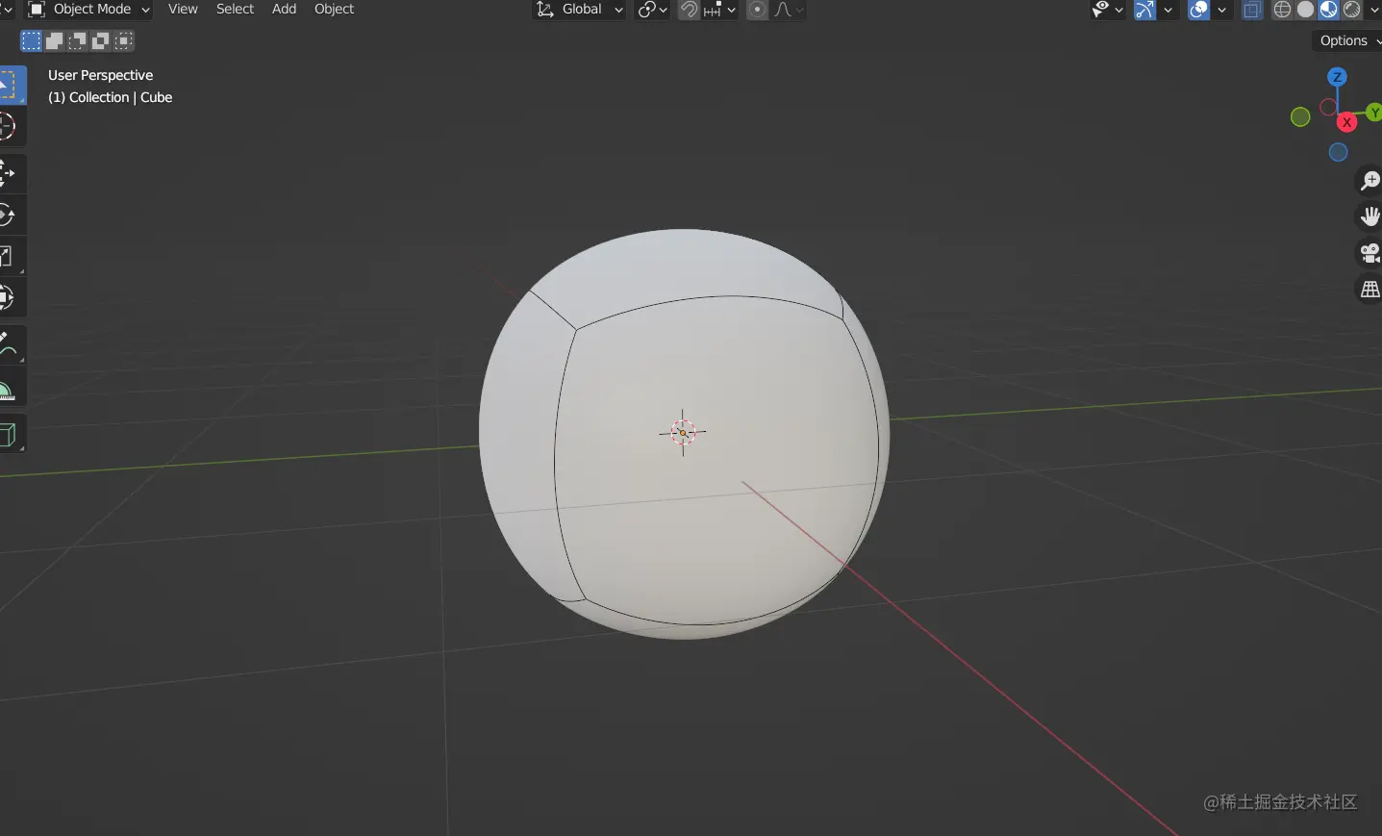Toggle proportional editing
This screenshot has height=836, width=1382.
click(758, 10)
